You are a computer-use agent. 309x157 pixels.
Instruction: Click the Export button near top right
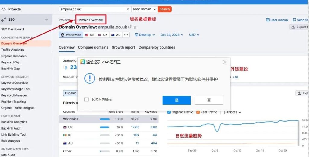point(299,27)
